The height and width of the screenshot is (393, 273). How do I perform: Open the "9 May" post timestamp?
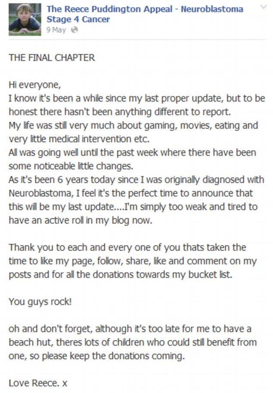pyautogui.click(x=56, y=30)
